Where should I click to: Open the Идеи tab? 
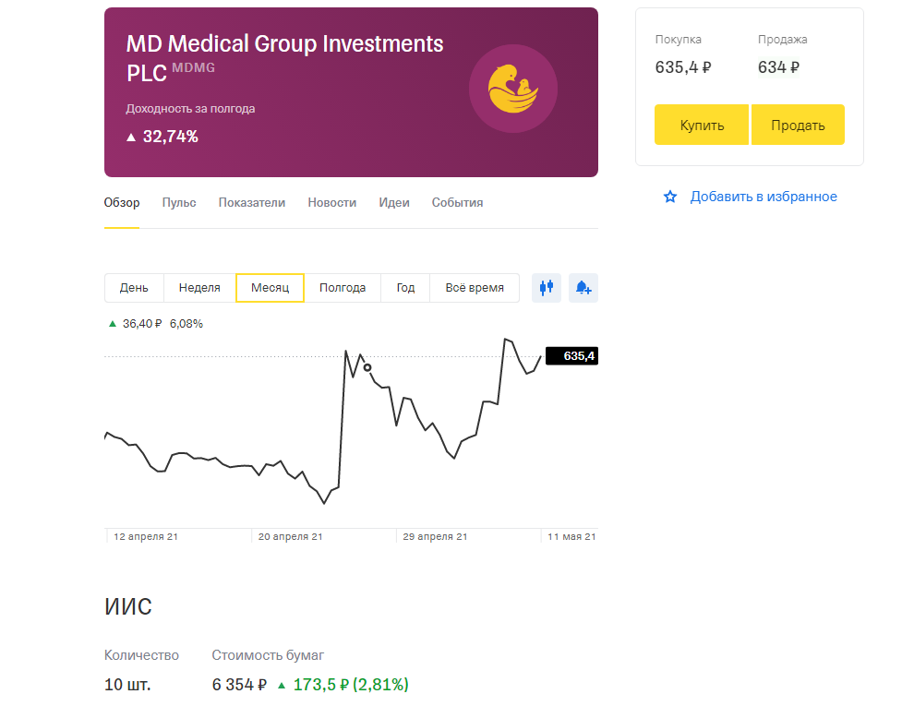(x=394, y=203)
